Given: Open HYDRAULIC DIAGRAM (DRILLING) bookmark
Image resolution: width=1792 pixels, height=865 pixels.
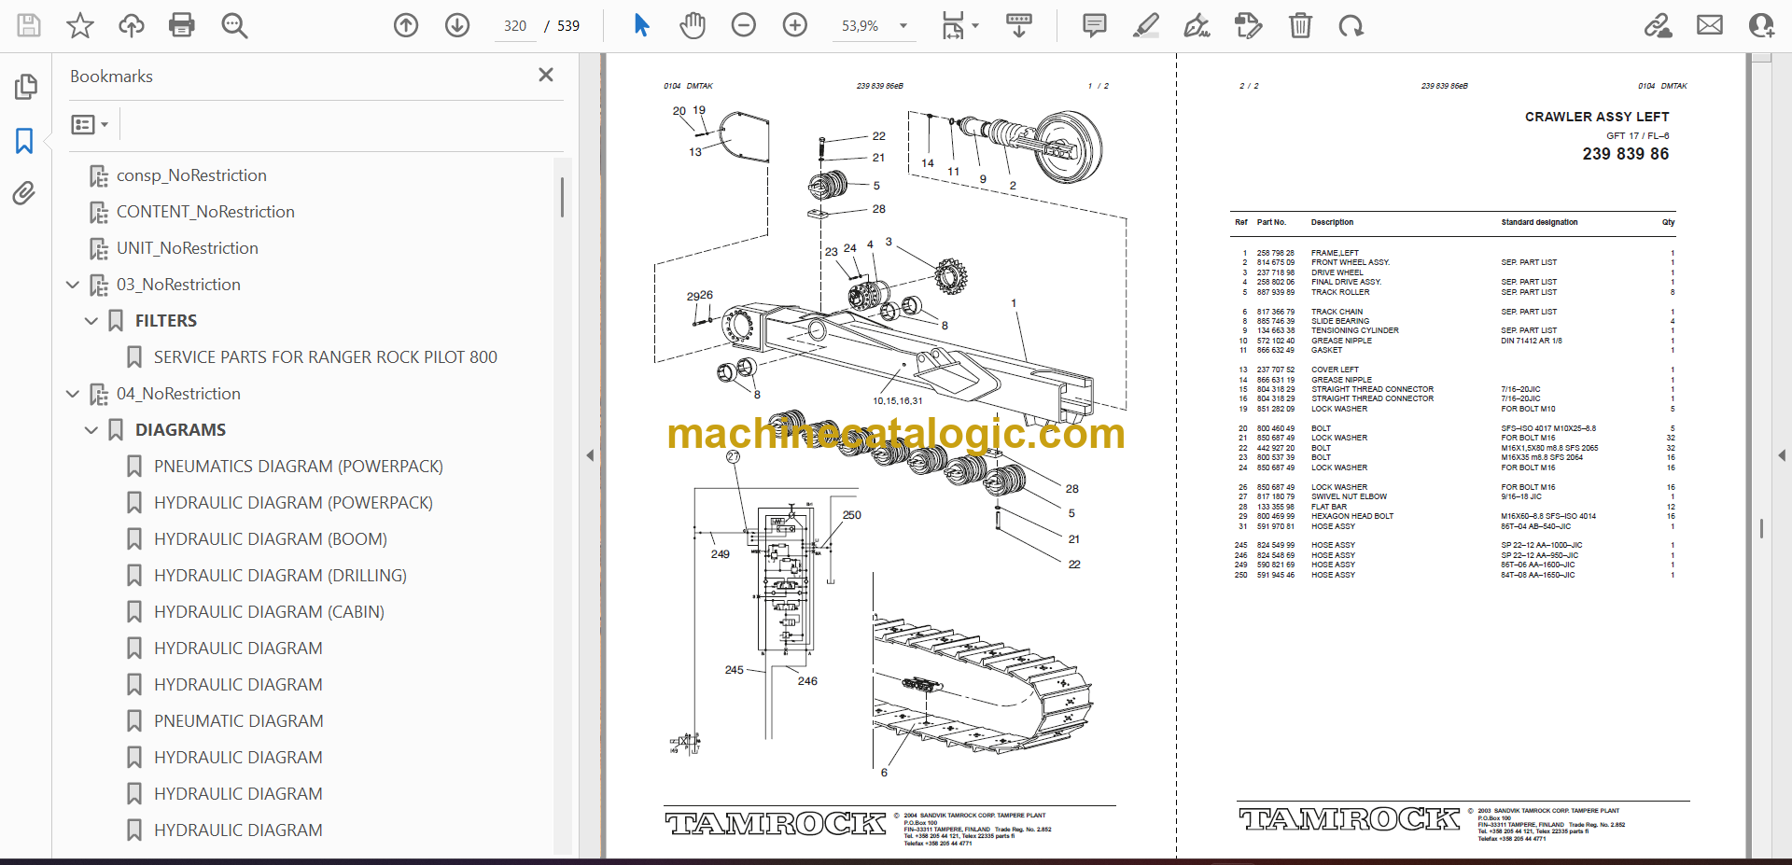Looking at the screenshot, I should (x=280, y=576).
